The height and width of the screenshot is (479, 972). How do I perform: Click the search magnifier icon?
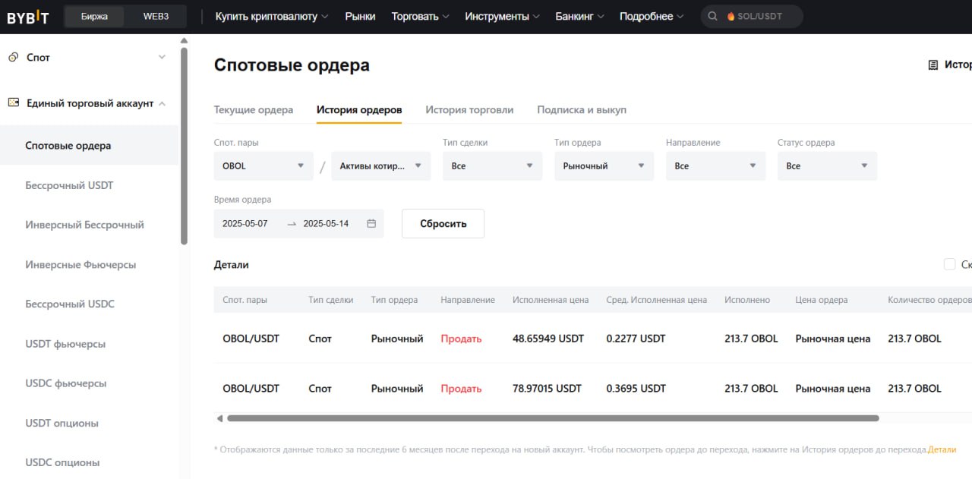coord(713,16)
